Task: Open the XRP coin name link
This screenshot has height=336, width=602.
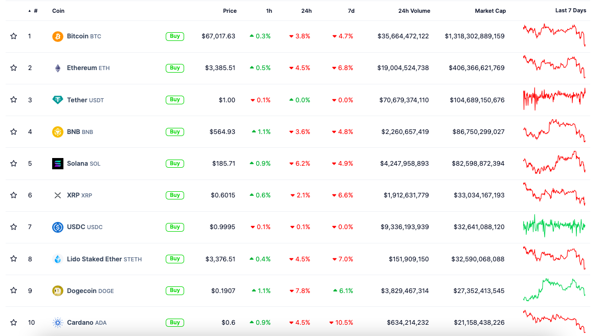Action: pyautogui.click(x=79, y=195)
